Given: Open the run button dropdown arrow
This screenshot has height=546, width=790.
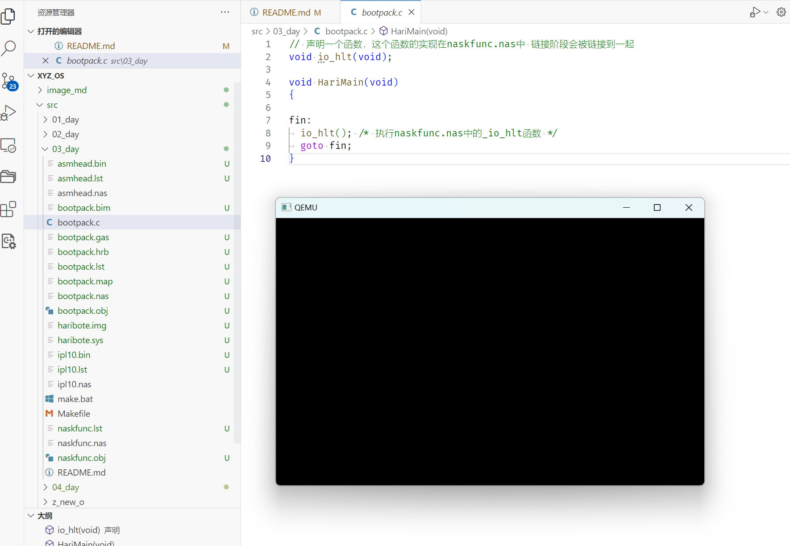Looking at the screenshot, I should tap(766, 12).
